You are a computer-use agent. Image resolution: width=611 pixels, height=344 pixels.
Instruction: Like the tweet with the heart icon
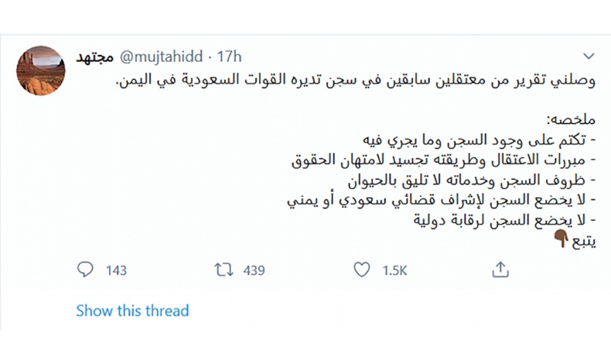point(364,270)
